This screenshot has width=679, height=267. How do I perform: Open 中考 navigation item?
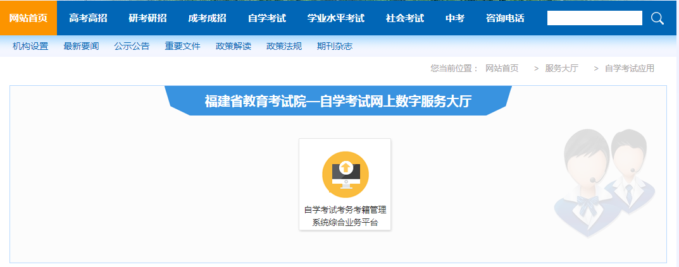(455, 18)
